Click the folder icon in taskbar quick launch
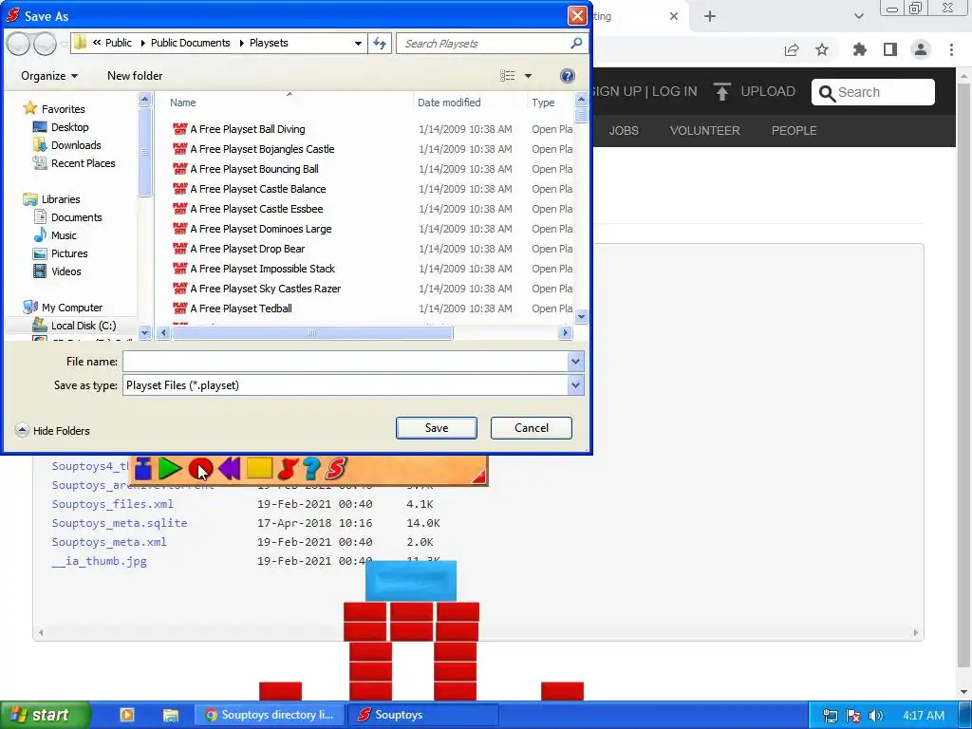 171,716
